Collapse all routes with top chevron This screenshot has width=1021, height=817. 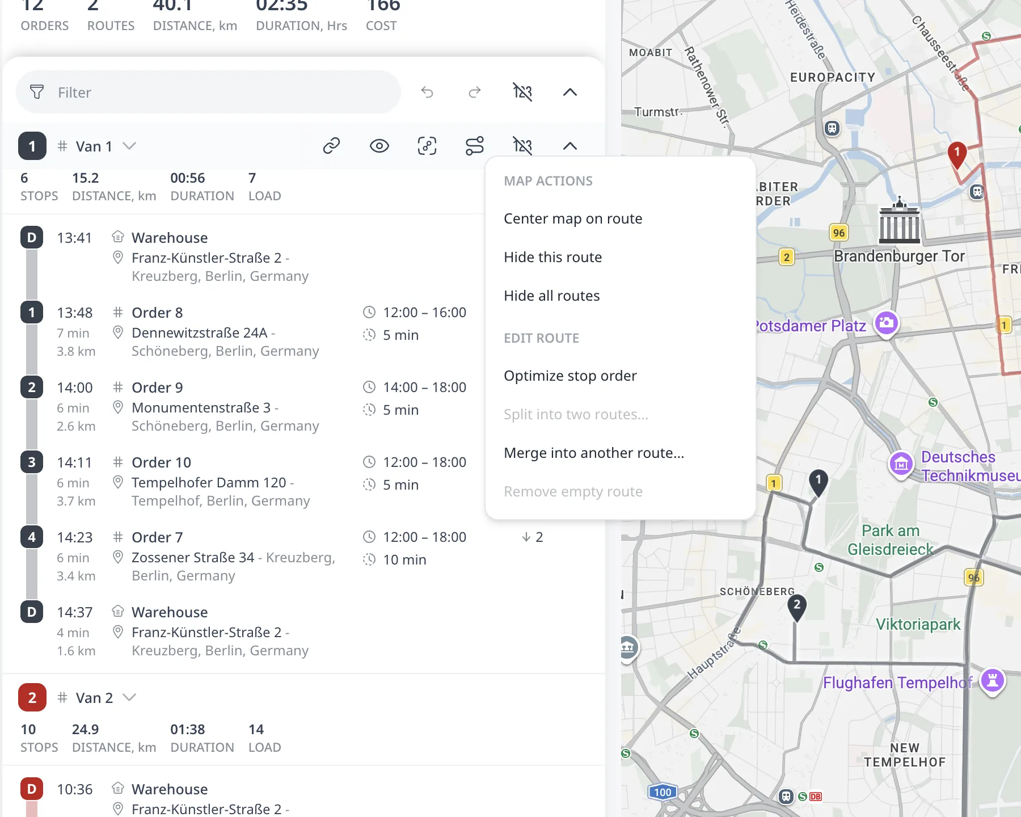tap(570, 92)
